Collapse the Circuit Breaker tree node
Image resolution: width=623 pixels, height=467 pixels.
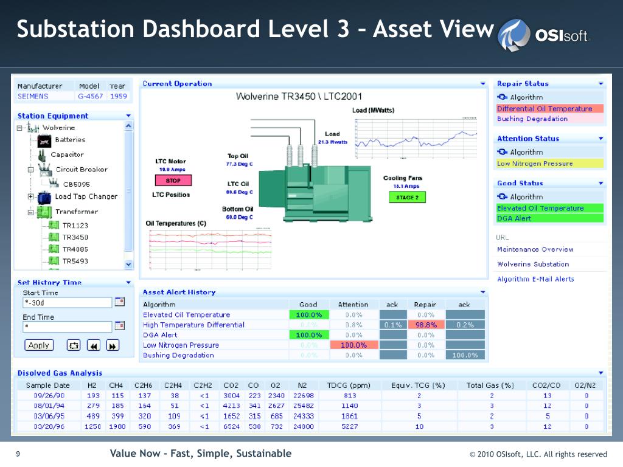click(30, 170)
